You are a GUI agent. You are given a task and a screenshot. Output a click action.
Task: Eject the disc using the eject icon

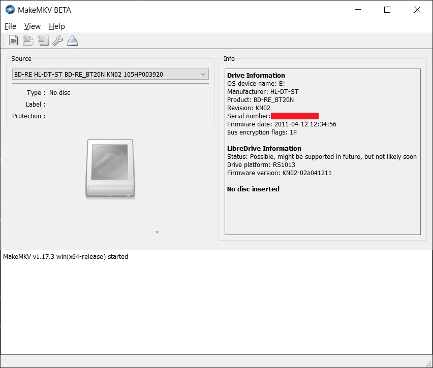point(72,41)
